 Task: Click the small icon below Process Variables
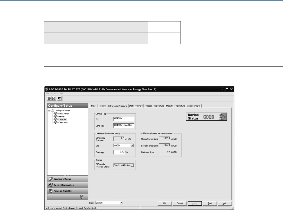pos(82,197)
